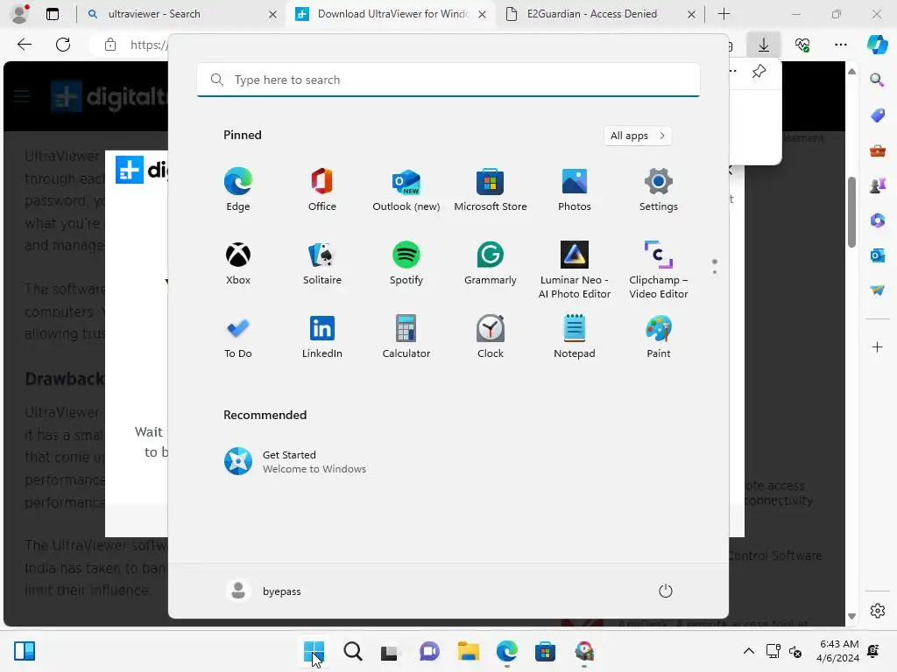Open the Power options button

(x=666, y=591)
